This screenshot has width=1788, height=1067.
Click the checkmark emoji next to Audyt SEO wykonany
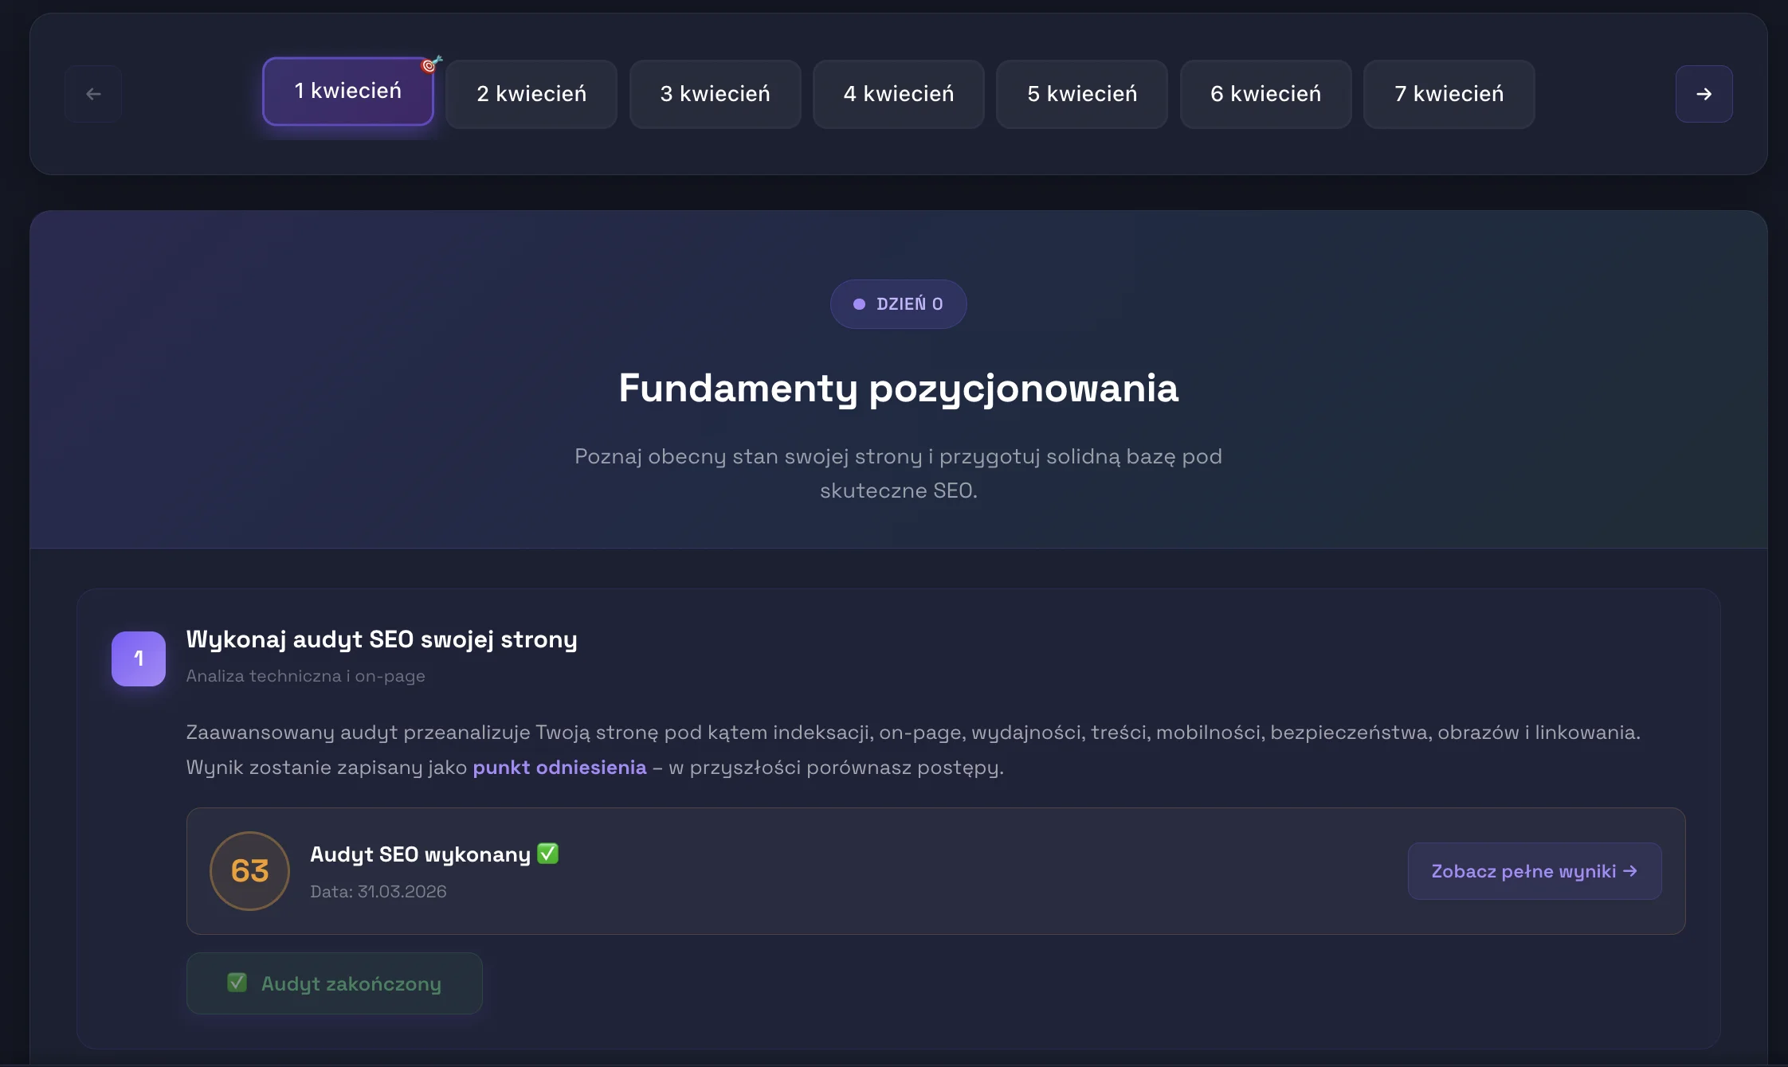[547, 853]
